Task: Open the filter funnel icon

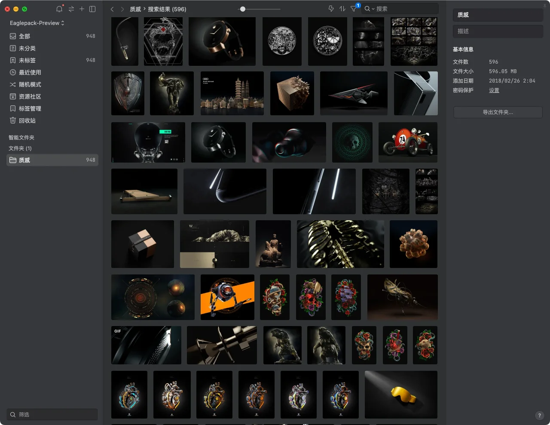Action: click(x=353, y=9)
